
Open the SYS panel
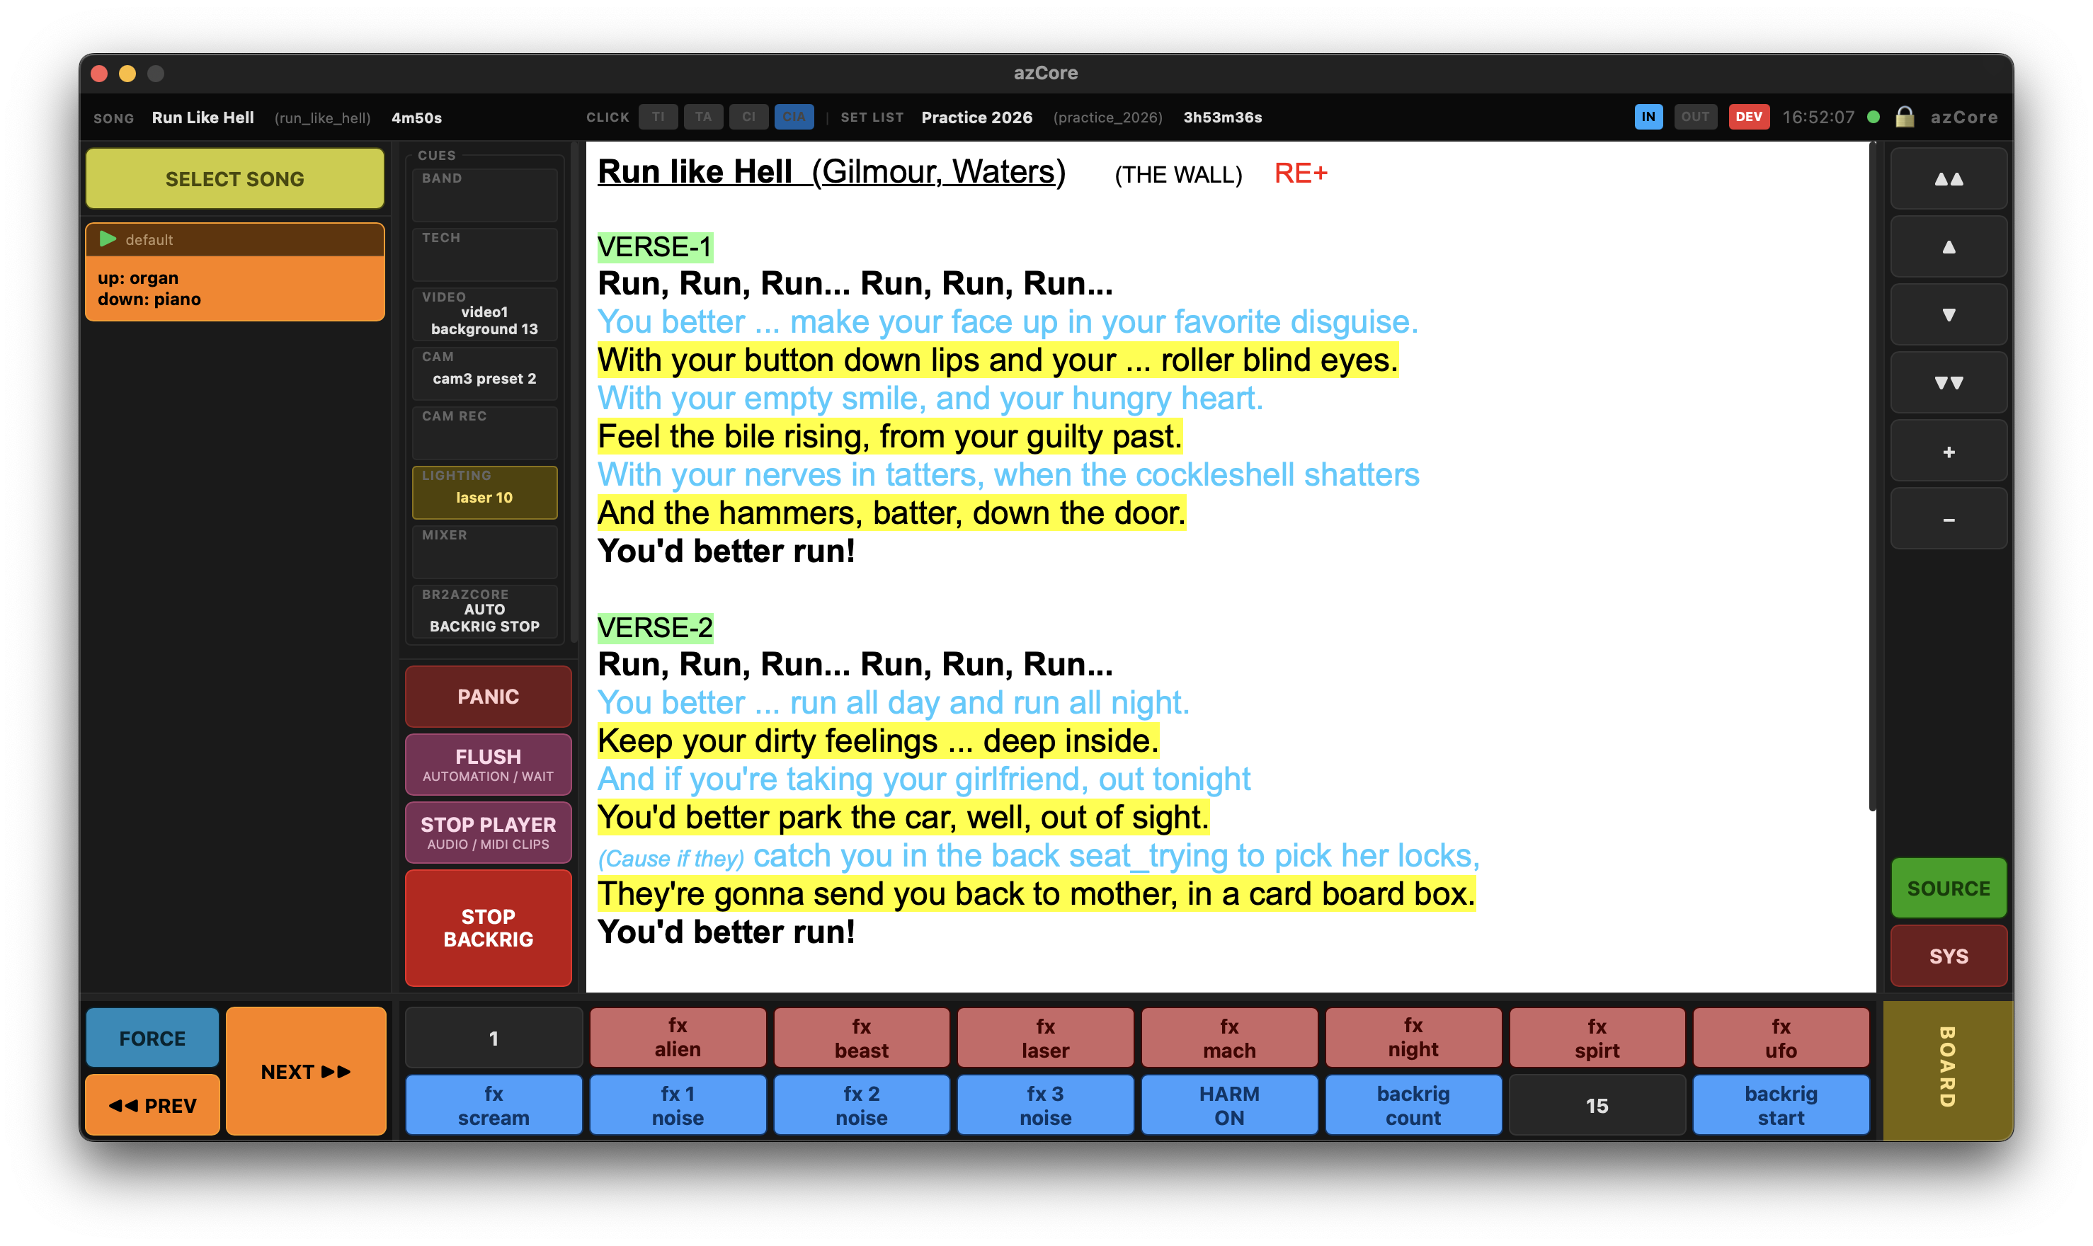(1948, 956)
